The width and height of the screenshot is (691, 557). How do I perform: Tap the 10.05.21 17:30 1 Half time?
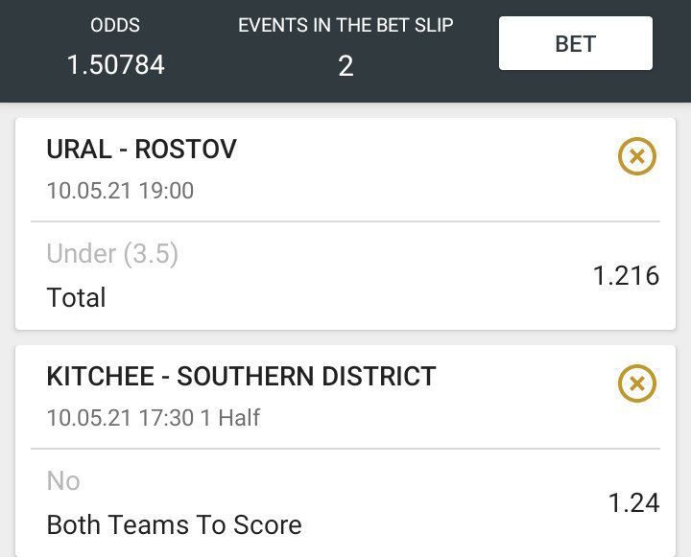click(x=154, y=418)
